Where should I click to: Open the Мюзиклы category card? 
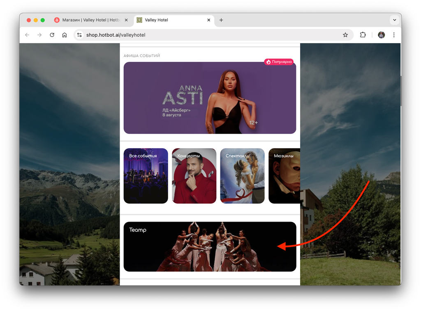285,176
